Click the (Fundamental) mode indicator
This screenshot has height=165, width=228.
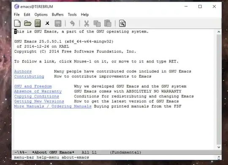[x=125, y=152]
